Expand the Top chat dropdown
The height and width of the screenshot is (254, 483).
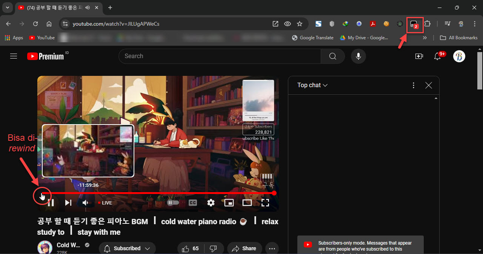coord(312,85)
